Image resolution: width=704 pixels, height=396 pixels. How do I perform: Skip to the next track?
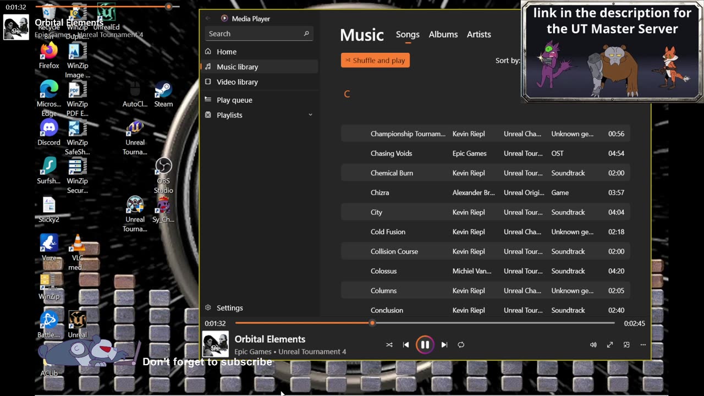click(444, 345)
